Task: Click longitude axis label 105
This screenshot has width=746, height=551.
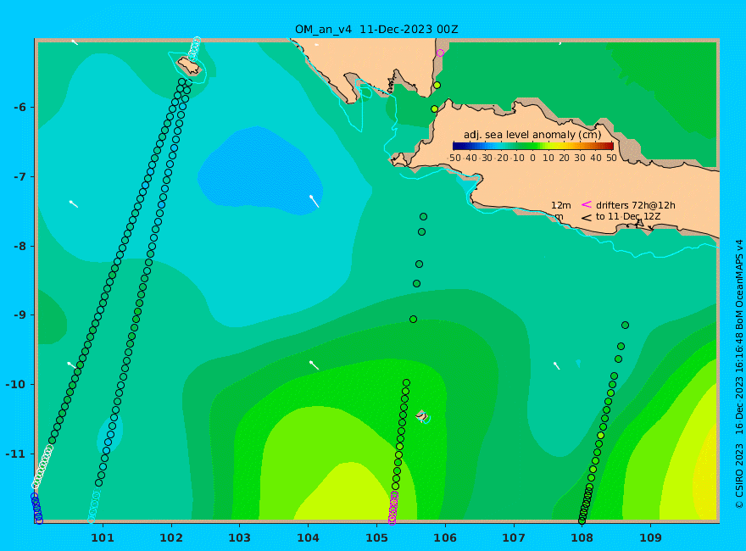Action: coord(376,537)
